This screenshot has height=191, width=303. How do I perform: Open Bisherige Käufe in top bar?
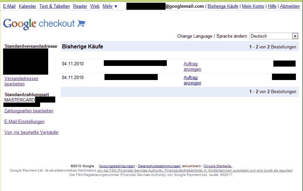coord(223,6)
